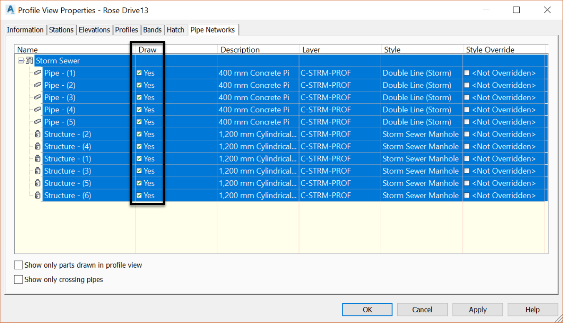The image size is (563, 323).
Task: Confirm with the OK button
Action: tap(367, 310)
